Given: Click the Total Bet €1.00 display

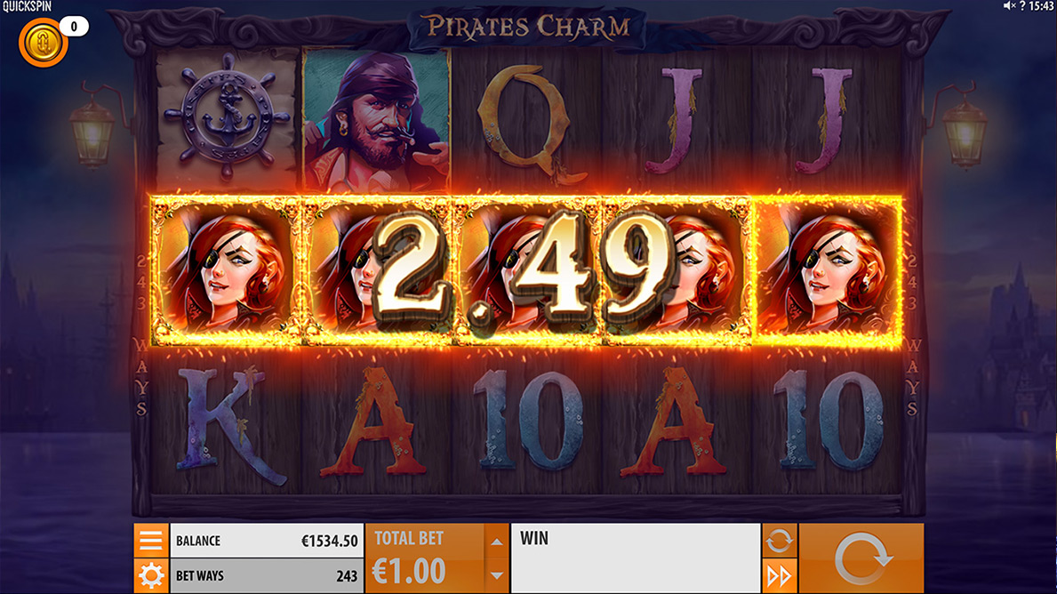Looking at the screenshot, I should click(425, 558).
